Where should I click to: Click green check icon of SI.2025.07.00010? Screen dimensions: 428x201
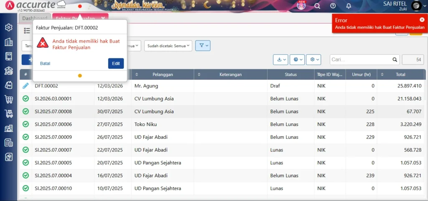coord(25,188)
